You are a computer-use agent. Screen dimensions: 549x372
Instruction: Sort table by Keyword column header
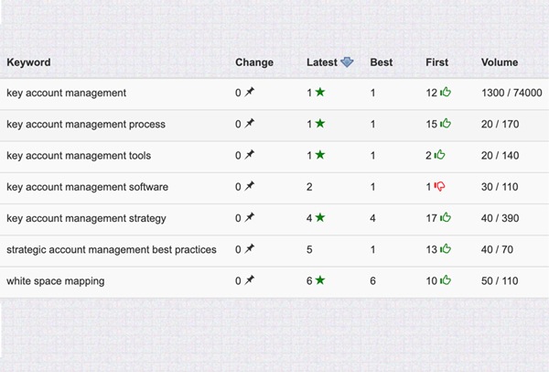click(x=28, y=62)
